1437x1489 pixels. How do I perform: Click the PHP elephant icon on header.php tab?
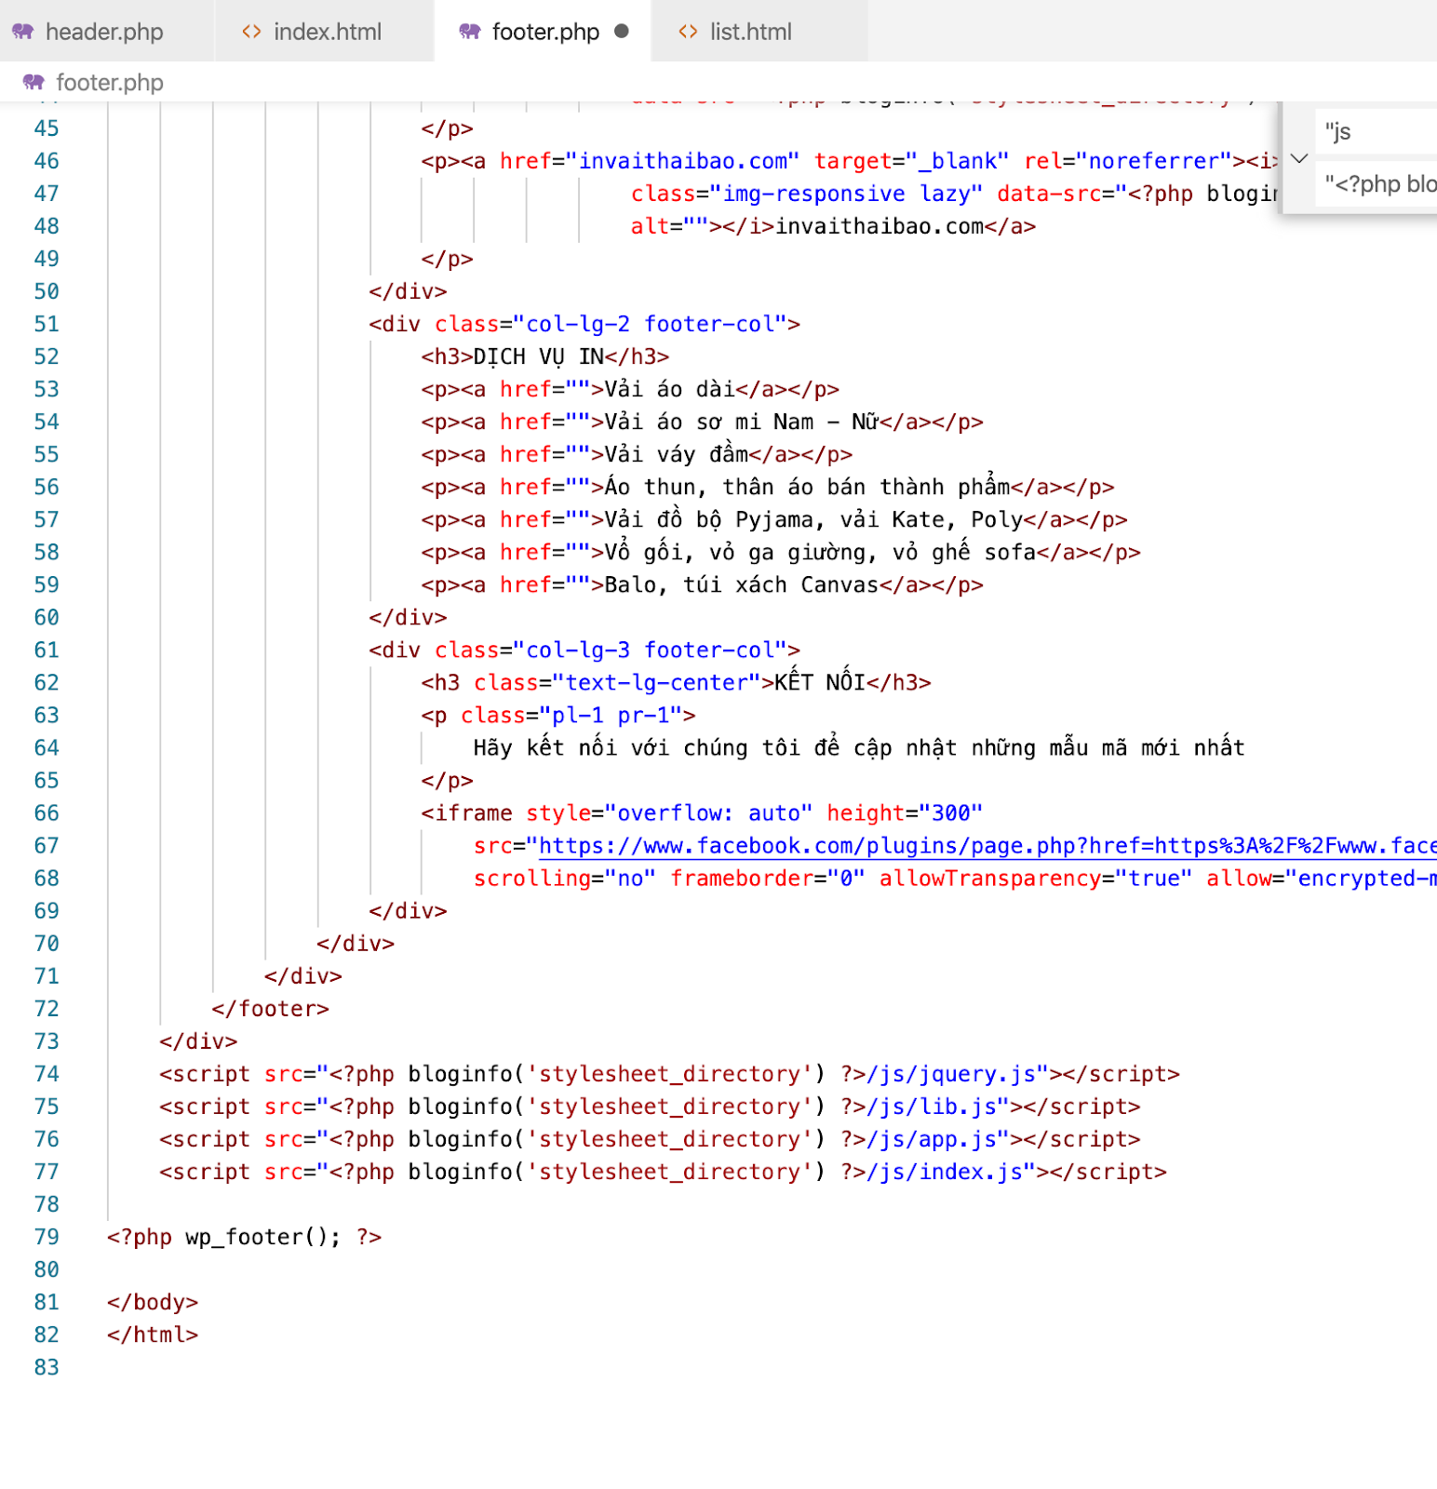pos(23,32)
